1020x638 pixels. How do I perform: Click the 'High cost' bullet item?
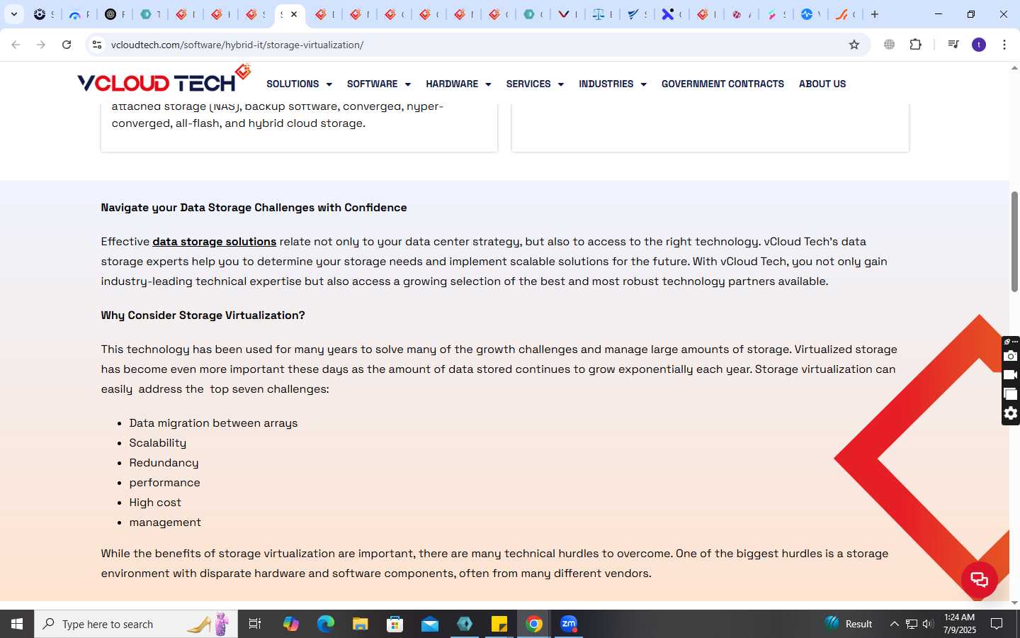[x=155, y=503]
